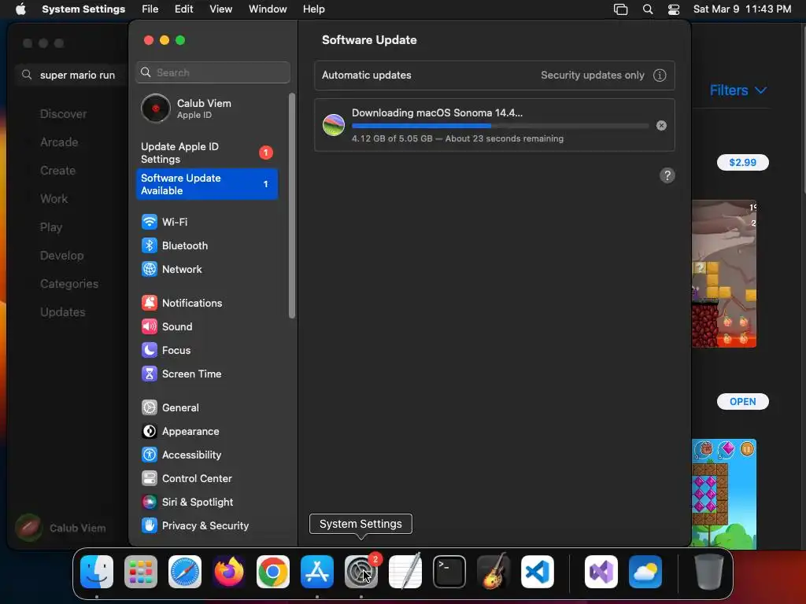Launch Firefox from the Dock
806x604 pixels.
(229, 572)
